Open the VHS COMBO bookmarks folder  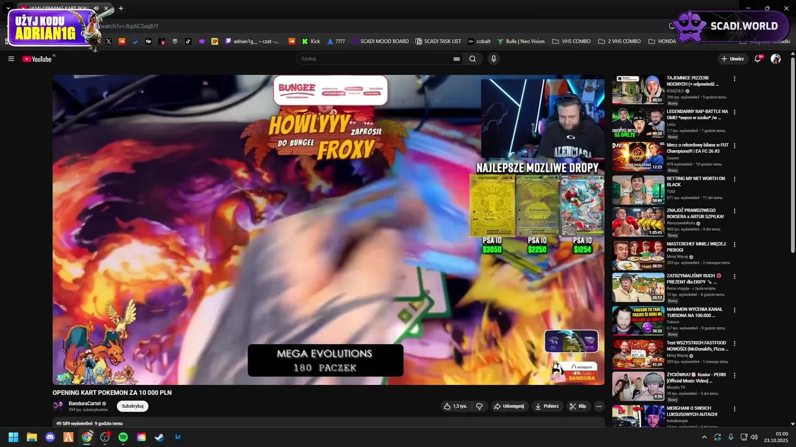click(572, 42)
